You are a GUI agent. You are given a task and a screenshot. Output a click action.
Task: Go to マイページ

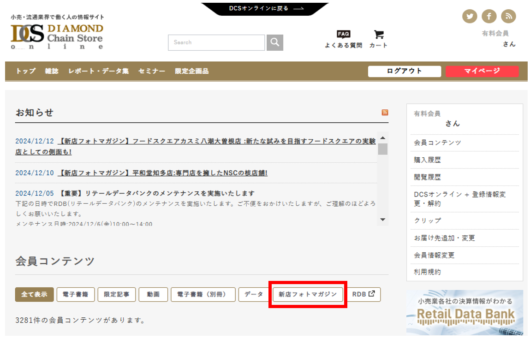tap(482, 71)
